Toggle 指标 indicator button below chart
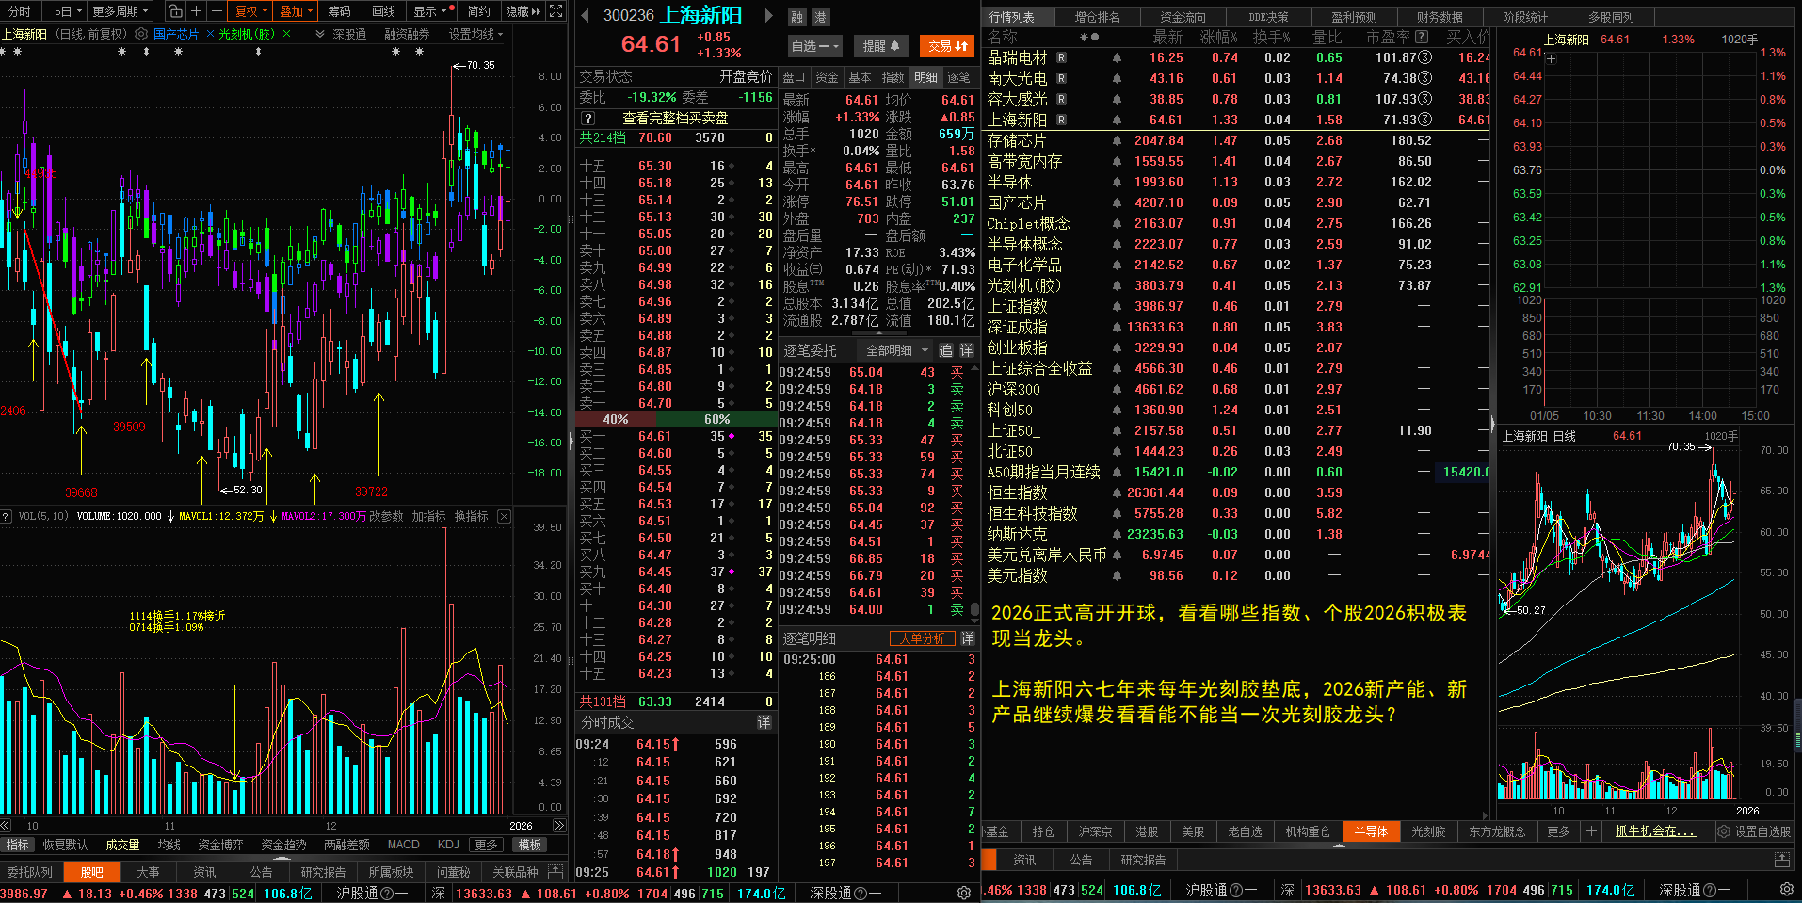The height and width of the screenshot is (903, 1802). (17, 845)
